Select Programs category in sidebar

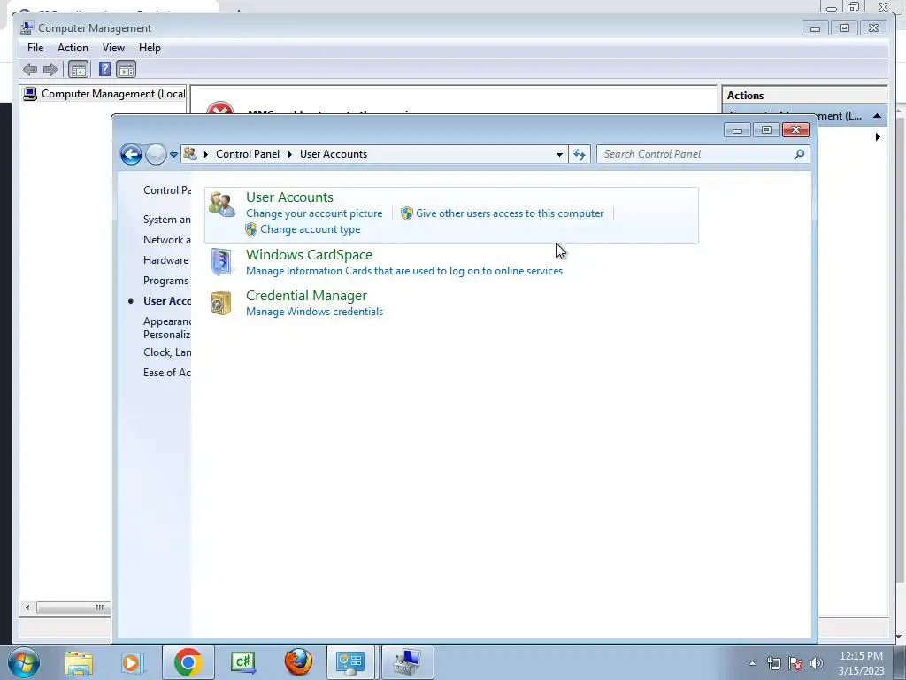tap(165, 281)
